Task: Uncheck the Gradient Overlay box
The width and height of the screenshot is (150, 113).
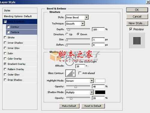Action: coord(5,64)
